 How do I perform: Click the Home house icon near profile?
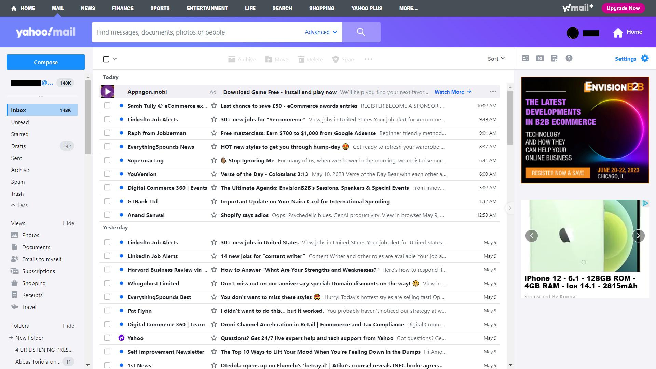click(618, 32)
